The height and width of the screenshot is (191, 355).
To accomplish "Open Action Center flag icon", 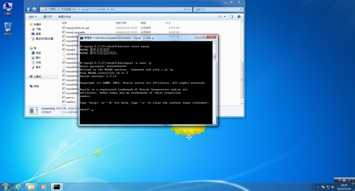I will point(323,187).
